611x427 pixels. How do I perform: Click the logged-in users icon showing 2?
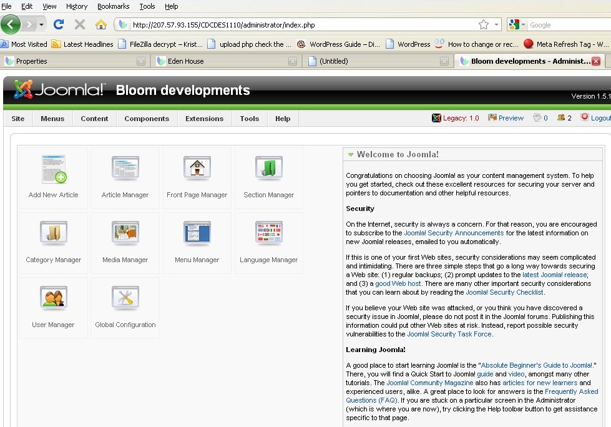click(561, 117)
